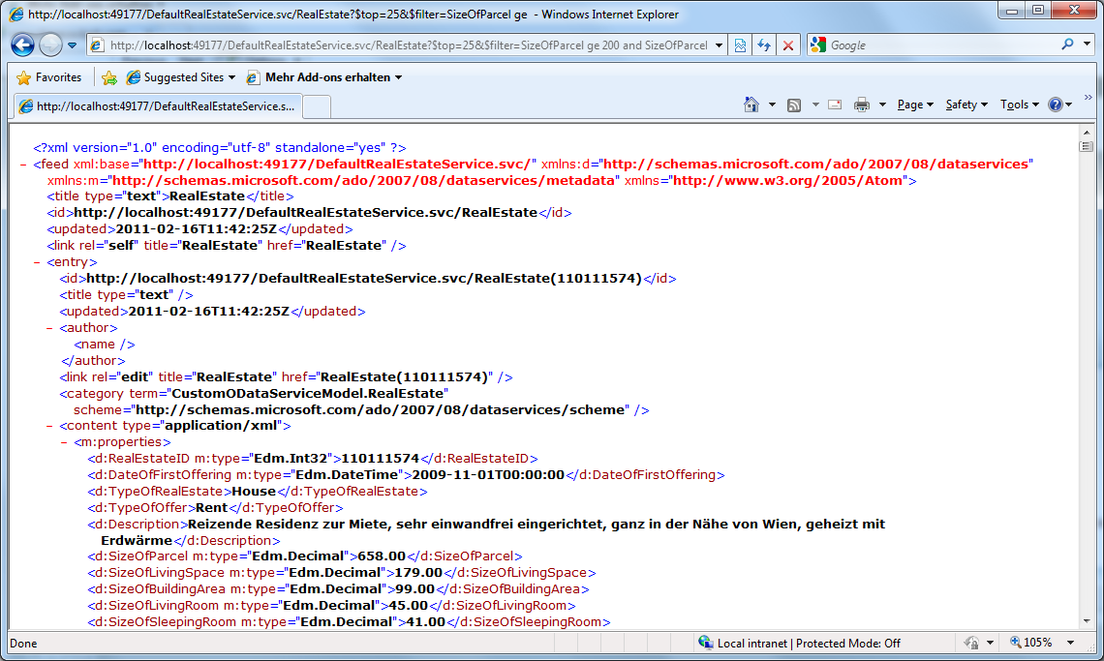This screenshot has width=1104, height=661.
Task: Click the TypeOfRealEstate value House
Action: (254, 492)
